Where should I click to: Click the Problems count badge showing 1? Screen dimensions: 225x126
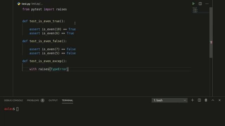coord(43,100)
